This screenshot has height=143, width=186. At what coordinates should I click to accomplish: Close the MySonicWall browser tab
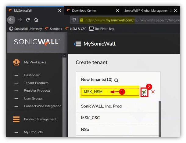coord(59,11)
